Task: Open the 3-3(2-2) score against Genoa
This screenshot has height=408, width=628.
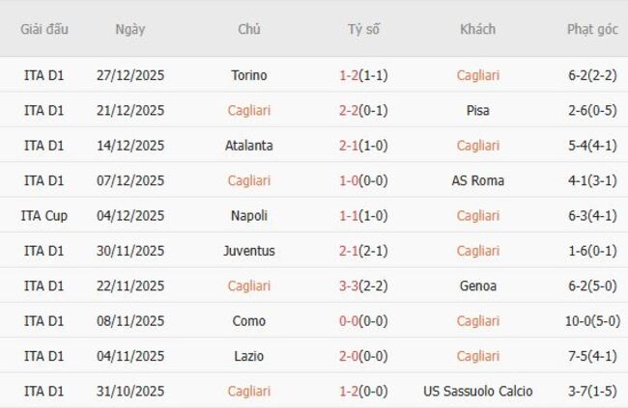Action: [363, 286]
